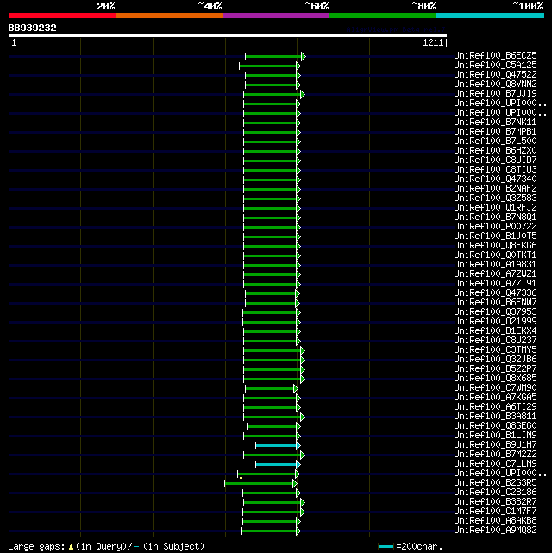The height and width of the screenshot is (553, 552).
Task: Select the UniRef100_B7M2Z2 label
Action: pos(495,455)
